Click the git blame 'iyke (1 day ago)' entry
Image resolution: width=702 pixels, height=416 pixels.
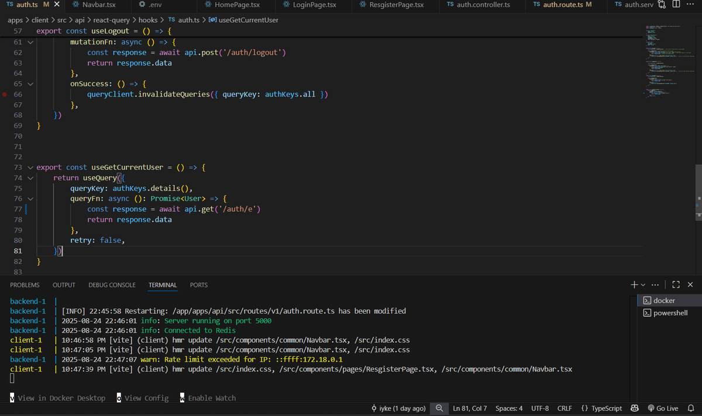pyautogui.click(x=399, y=408)
